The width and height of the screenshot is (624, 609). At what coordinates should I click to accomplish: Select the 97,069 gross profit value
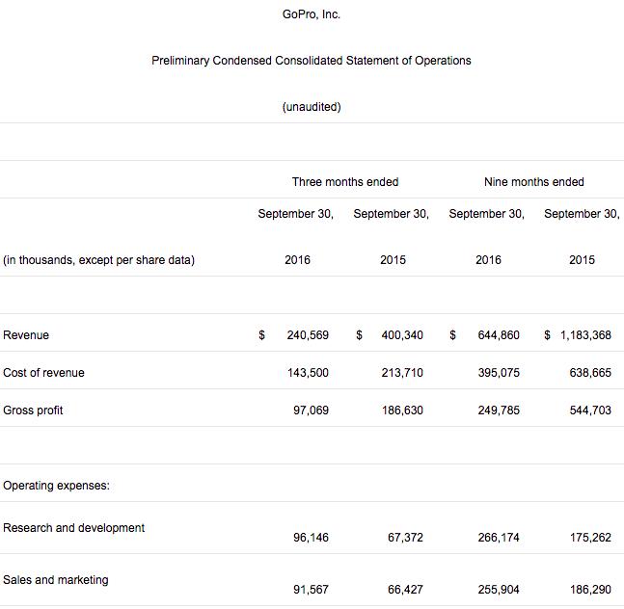[x=311, y=410]
